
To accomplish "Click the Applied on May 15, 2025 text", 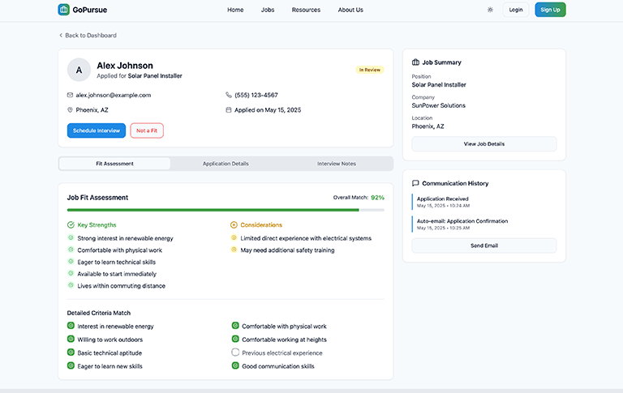I will 268,110.
